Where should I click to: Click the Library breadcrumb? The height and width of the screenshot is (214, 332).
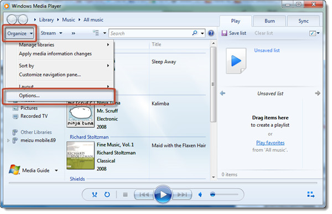(x=46, y=20)
